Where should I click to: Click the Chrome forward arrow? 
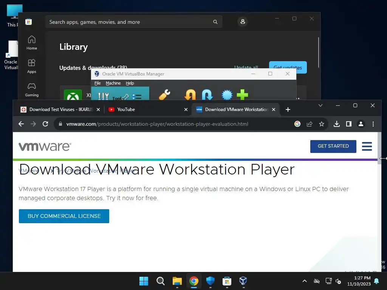(x=33, y=124)
